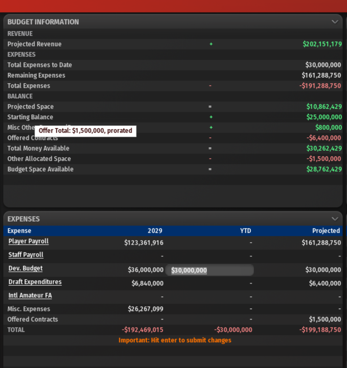Collapse the Budget Information panel chevron
This screenshot has width=347, height=368.
pyautogui.click(x=335, y=22)
